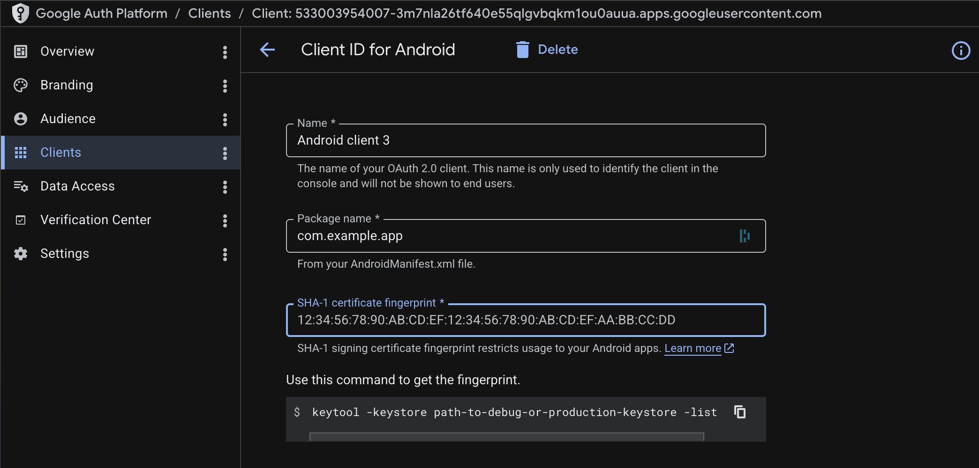Click the trash can delete icon
The image size is (979, 468).
click(x=523, y=50)
